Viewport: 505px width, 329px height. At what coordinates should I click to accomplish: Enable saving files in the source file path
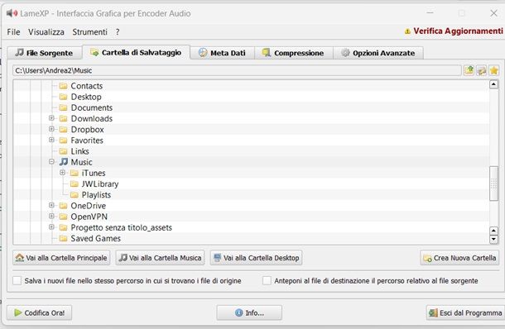(x=17, y=281)
